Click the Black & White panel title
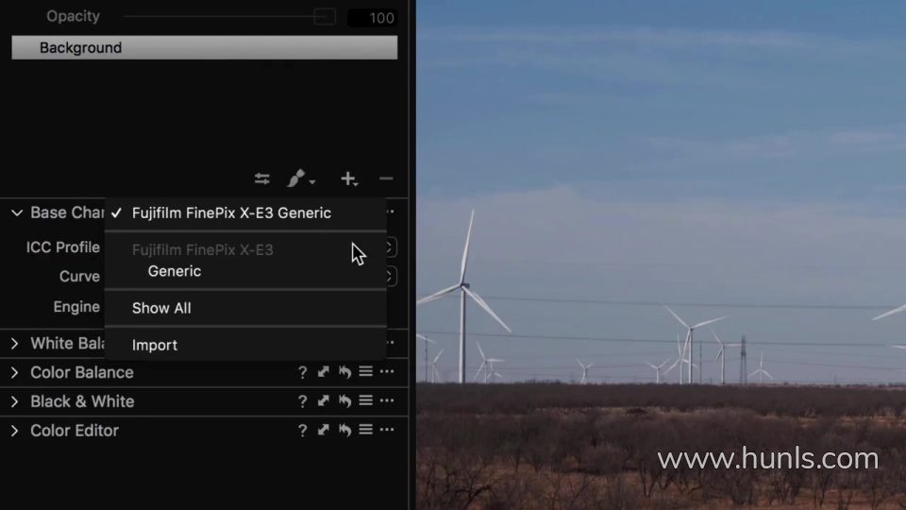 (x=82, y=401)
